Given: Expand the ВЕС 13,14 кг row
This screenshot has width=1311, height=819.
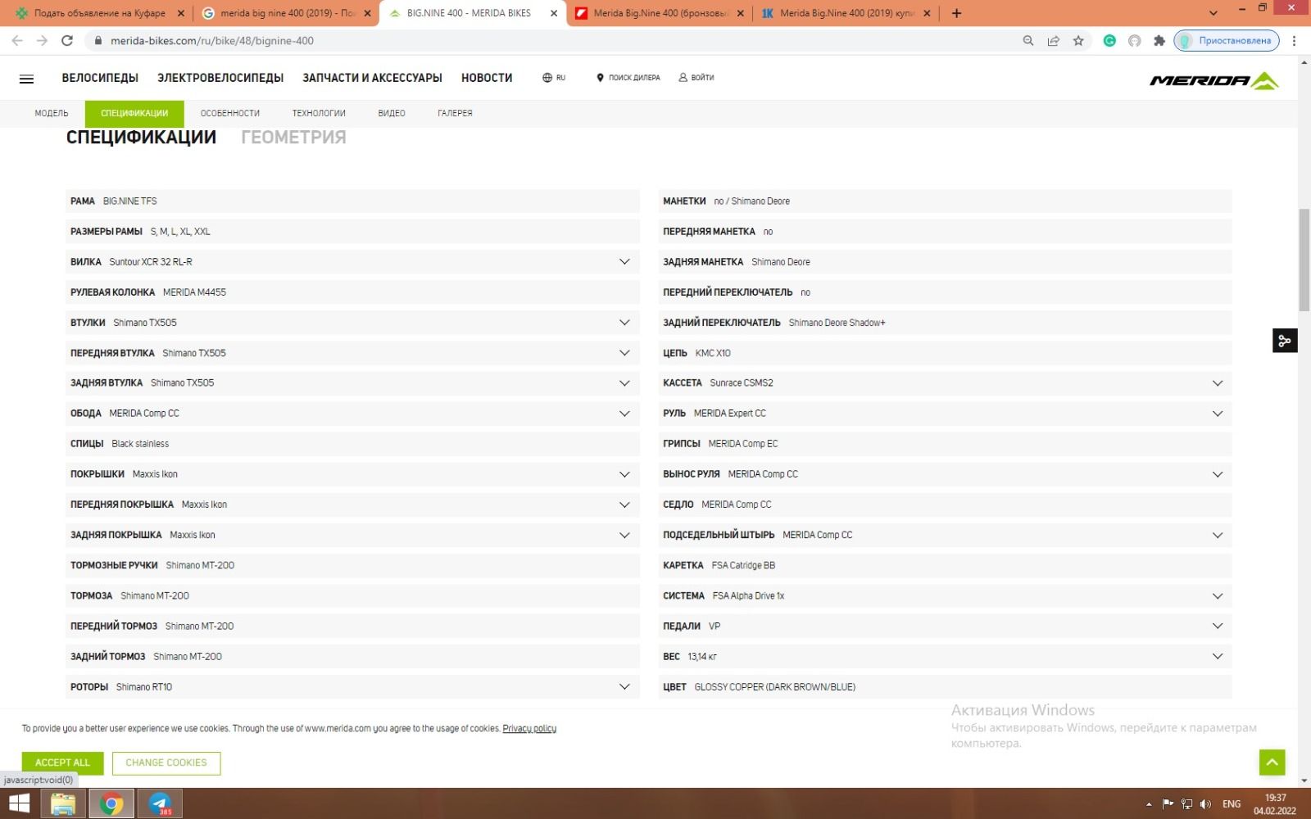Looking at the screenshot, I should (x=945, y=657).
